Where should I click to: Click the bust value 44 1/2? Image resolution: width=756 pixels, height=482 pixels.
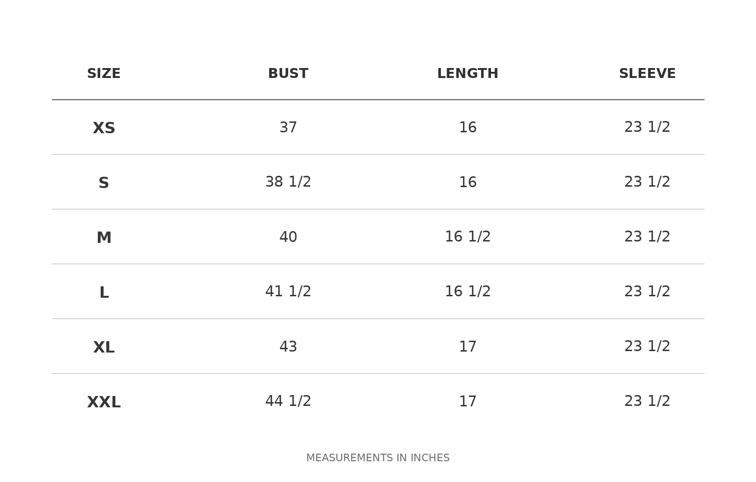tap(288, 401)
